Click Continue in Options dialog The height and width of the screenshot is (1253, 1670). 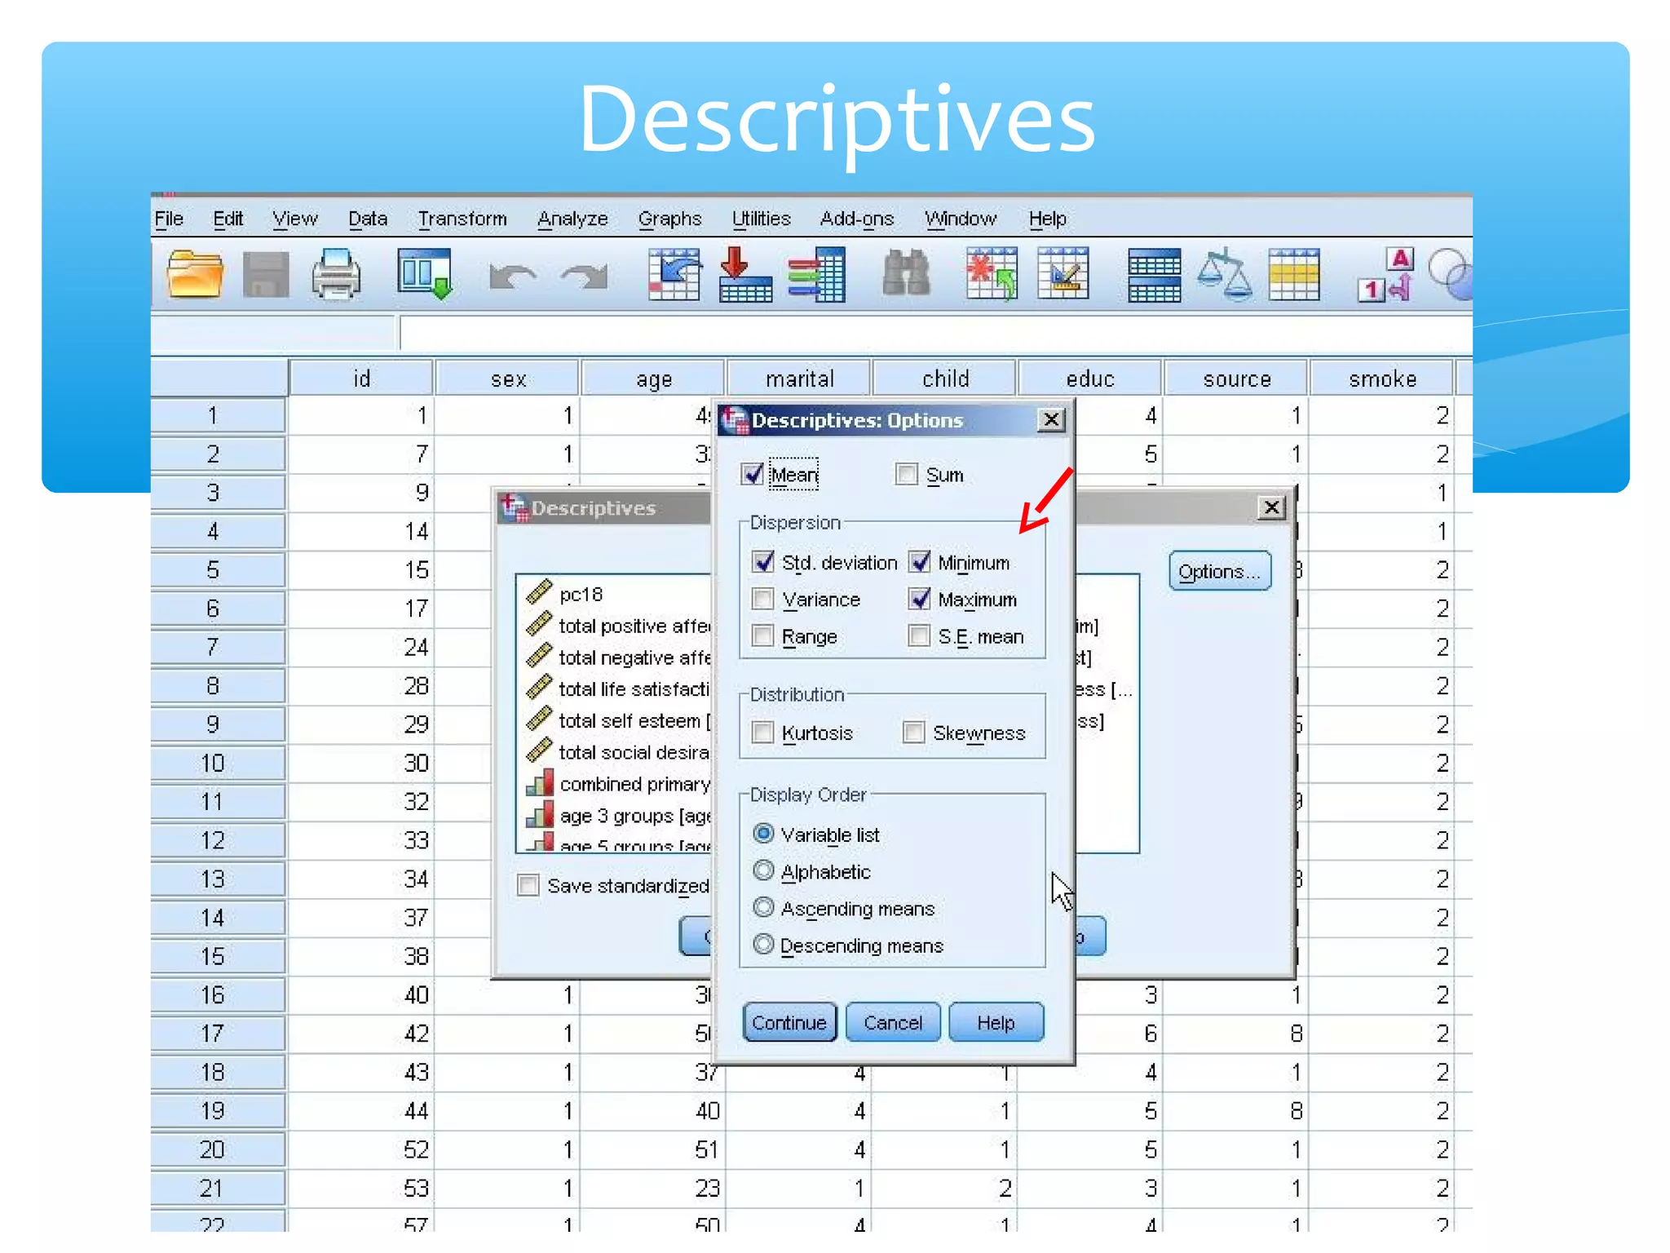click(789, 1022)
